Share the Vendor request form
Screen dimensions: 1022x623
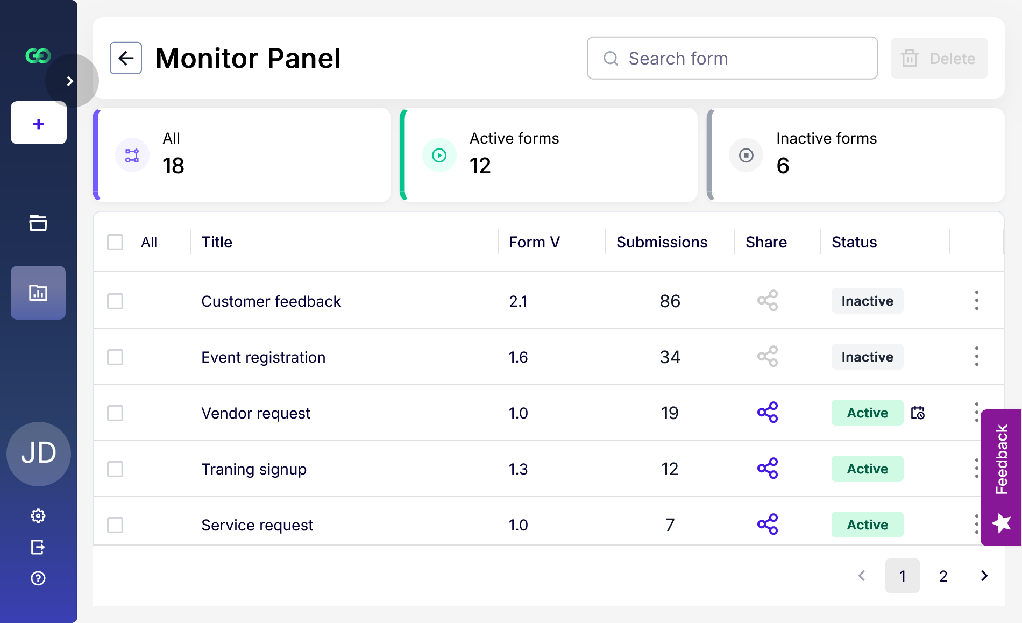pos(768,413)
